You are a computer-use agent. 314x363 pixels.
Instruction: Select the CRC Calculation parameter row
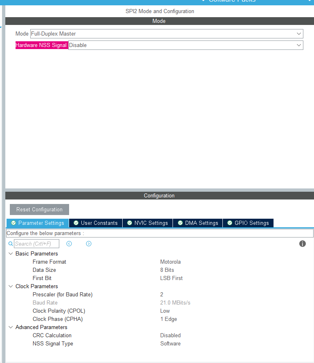pyautogui.click(x=160, y=335)
